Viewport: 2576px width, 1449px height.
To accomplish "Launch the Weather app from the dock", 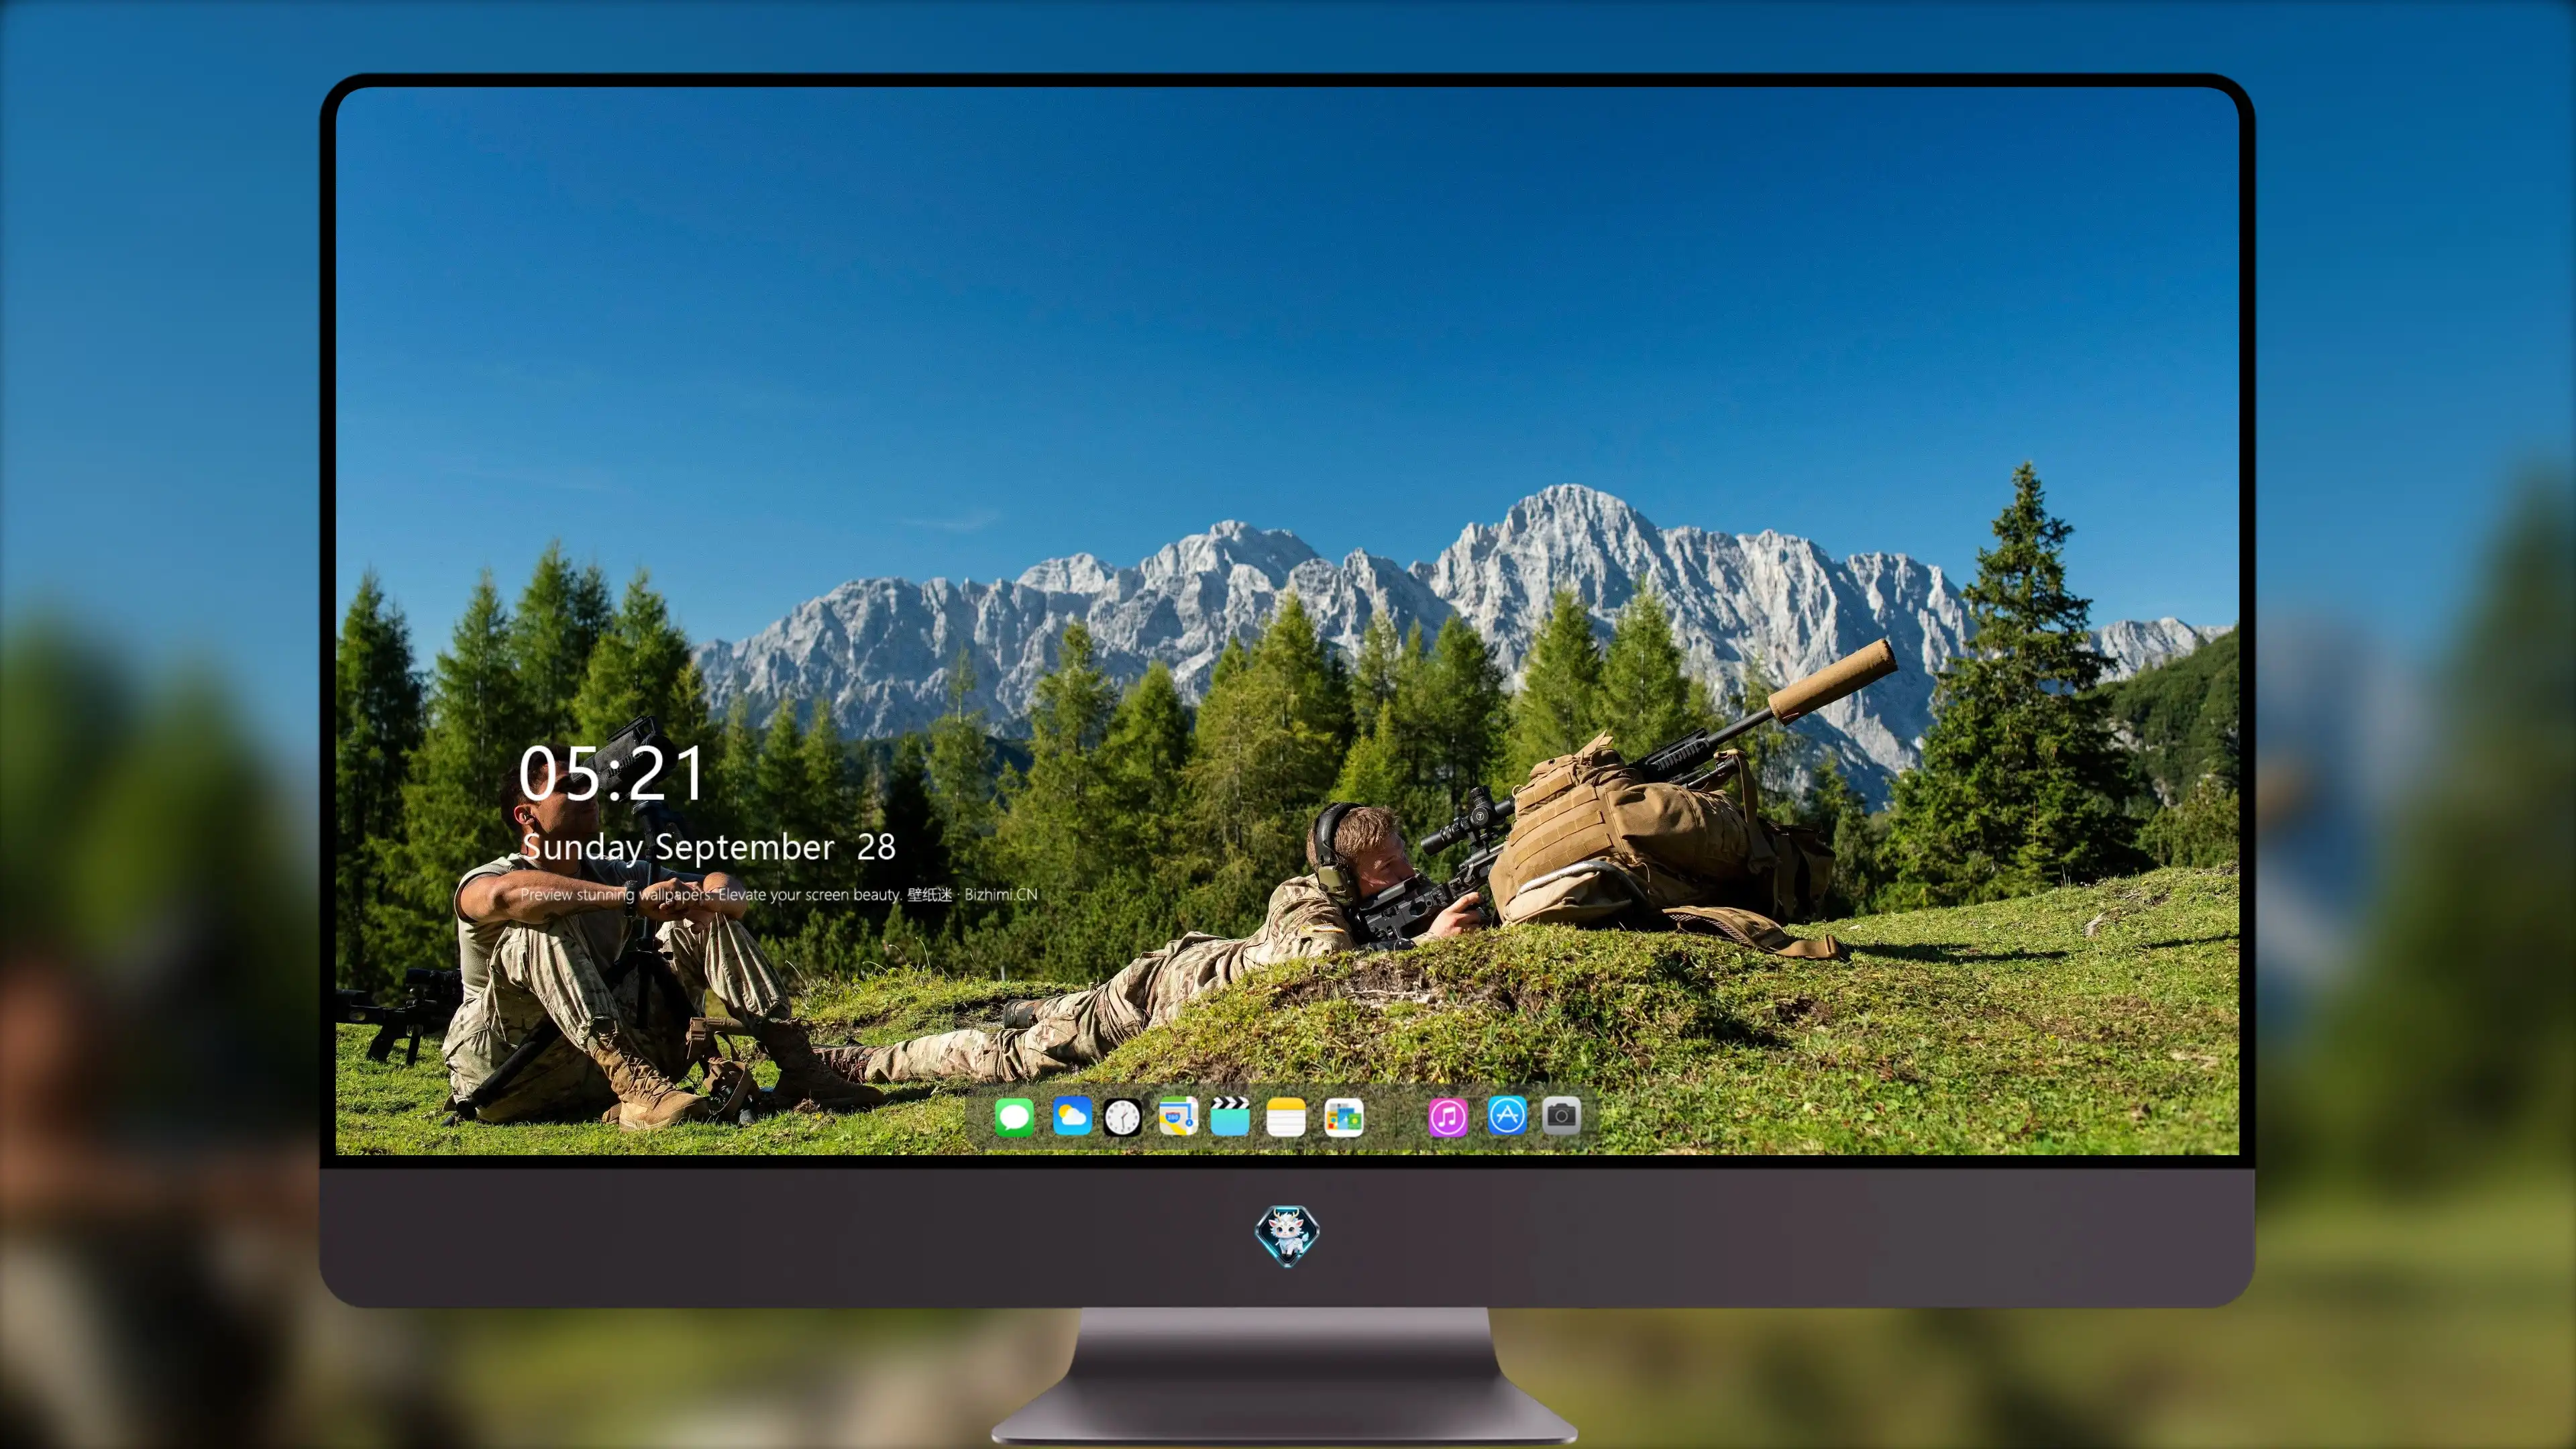I will coord(1072,1116).
